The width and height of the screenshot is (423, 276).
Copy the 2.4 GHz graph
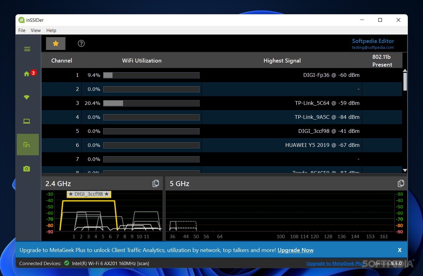[156, 184]
